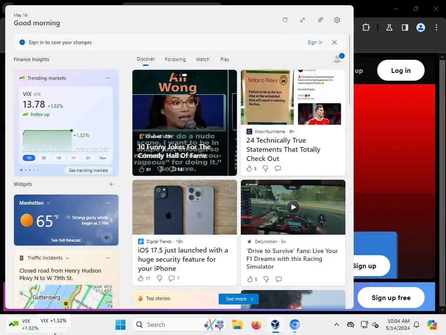Like the Cracked comedy article
The image size is (446, 335).
click(142, 169)
